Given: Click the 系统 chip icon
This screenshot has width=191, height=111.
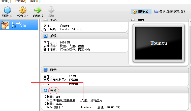Looking at the screenshot, I should tap(45, 36).
